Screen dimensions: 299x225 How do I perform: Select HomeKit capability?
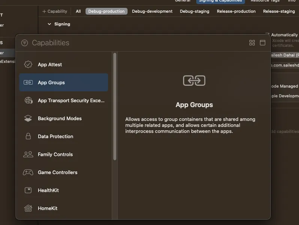click(x=64, y=208)
